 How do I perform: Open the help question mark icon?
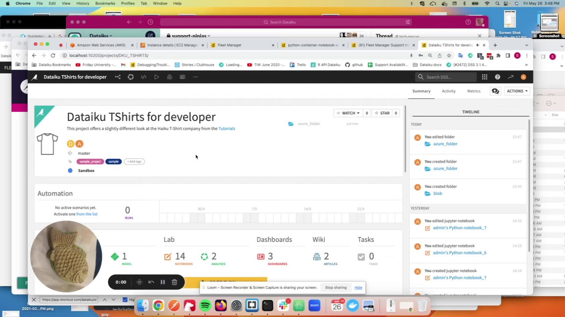pos(497,77)
